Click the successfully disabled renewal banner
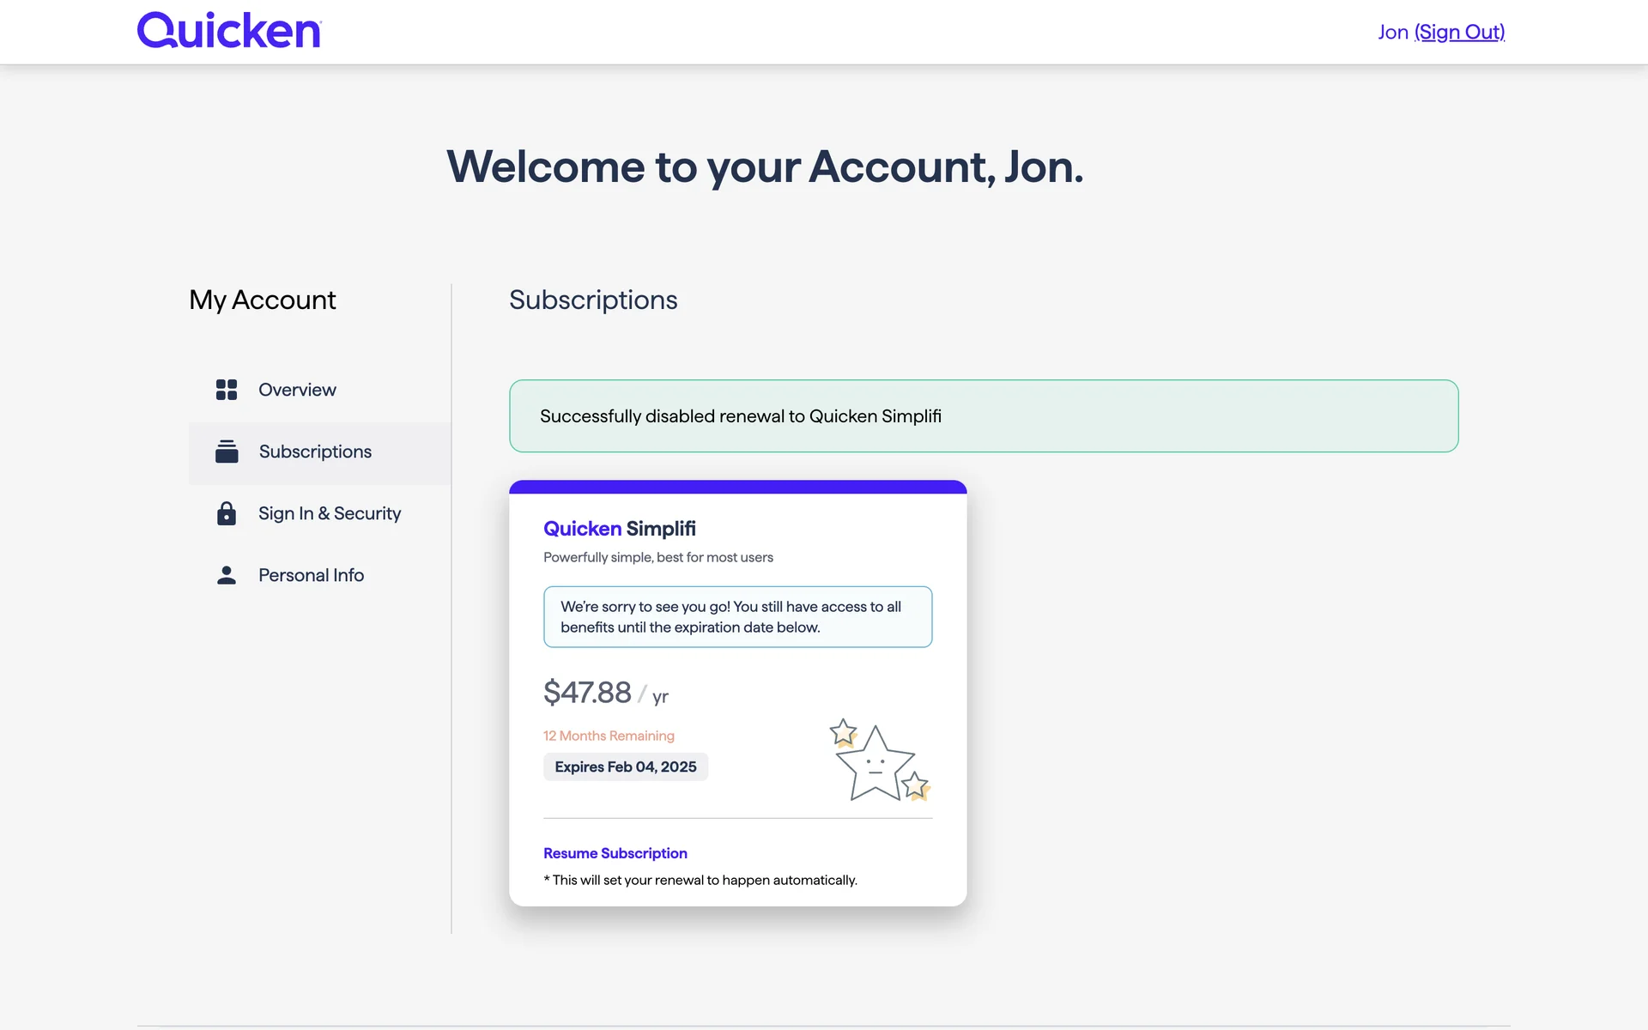The height and width of the screenshot is (1030, 1648). 984,416
